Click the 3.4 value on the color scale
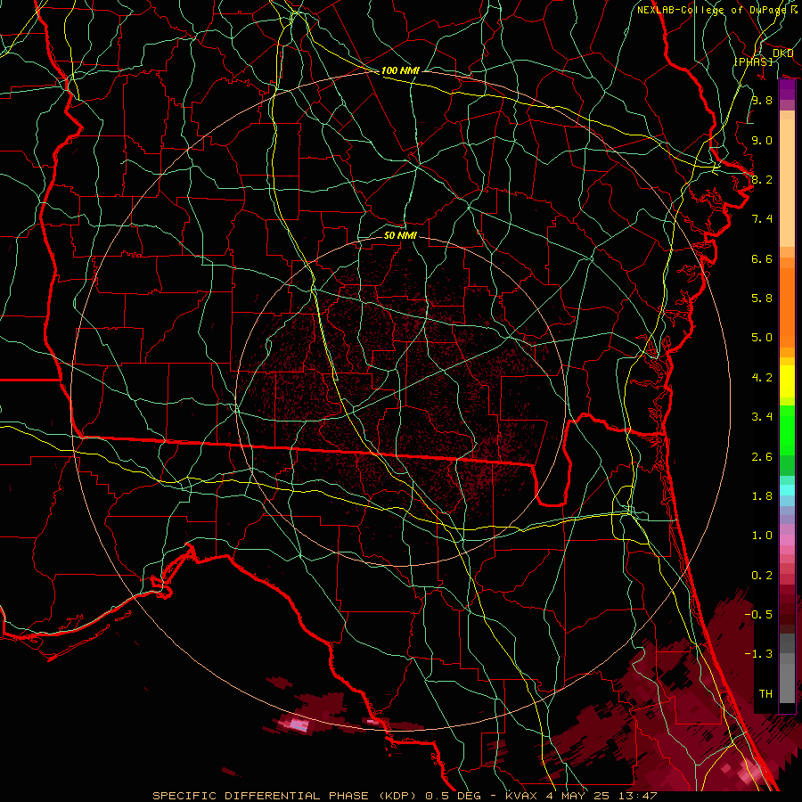 pyautogui.click(x=762, y=417)
